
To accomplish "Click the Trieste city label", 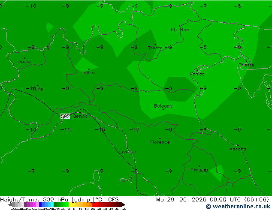I will [x=246, y=65].
